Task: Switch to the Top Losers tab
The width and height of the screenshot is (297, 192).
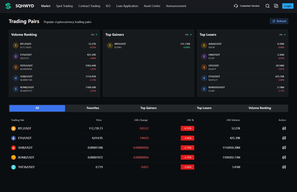Action: (x=204, y=108)
